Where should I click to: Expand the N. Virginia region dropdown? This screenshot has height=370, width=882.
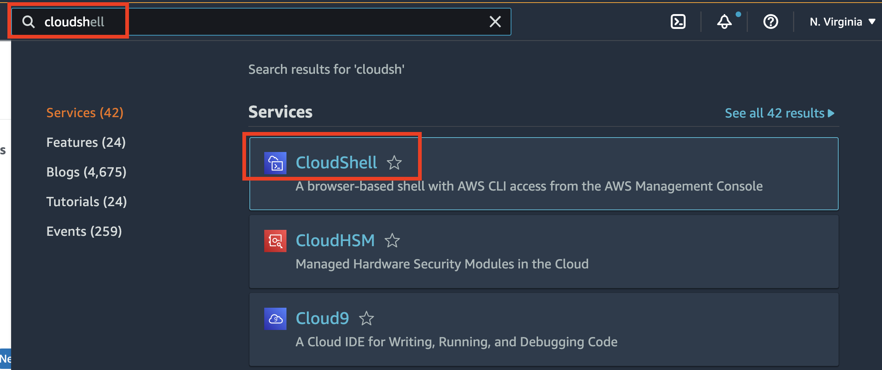point(842,22)
